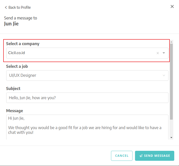Expand the company dropdown arrow
The image size is (179, 166).
pyautogui.click(x=164, y=53)
